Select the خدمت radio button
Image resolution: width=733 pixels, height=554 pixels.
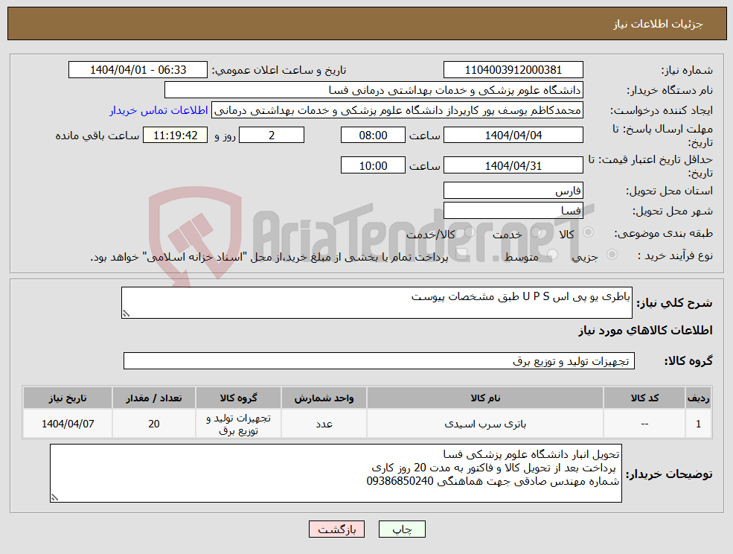tap(537, 232)
